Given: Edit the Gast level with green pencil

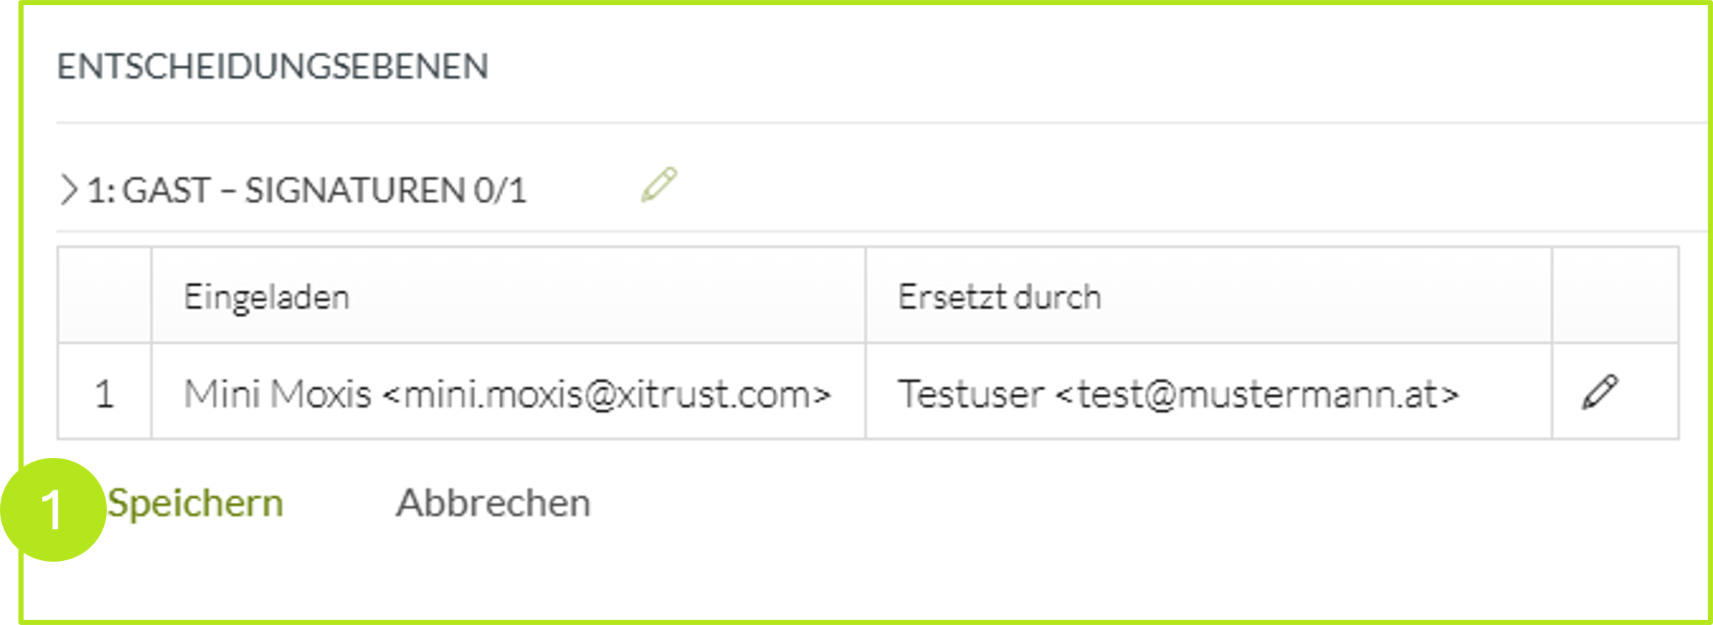Looking at the screenshot, I should pos(659,185).
